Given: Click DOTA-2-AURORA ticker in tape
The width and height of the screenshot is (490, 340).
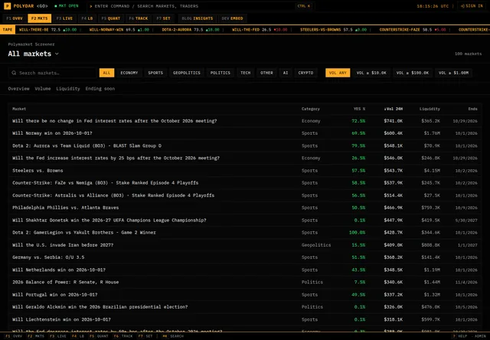Looking at the screenshot, I should click(x=191, y=30).
